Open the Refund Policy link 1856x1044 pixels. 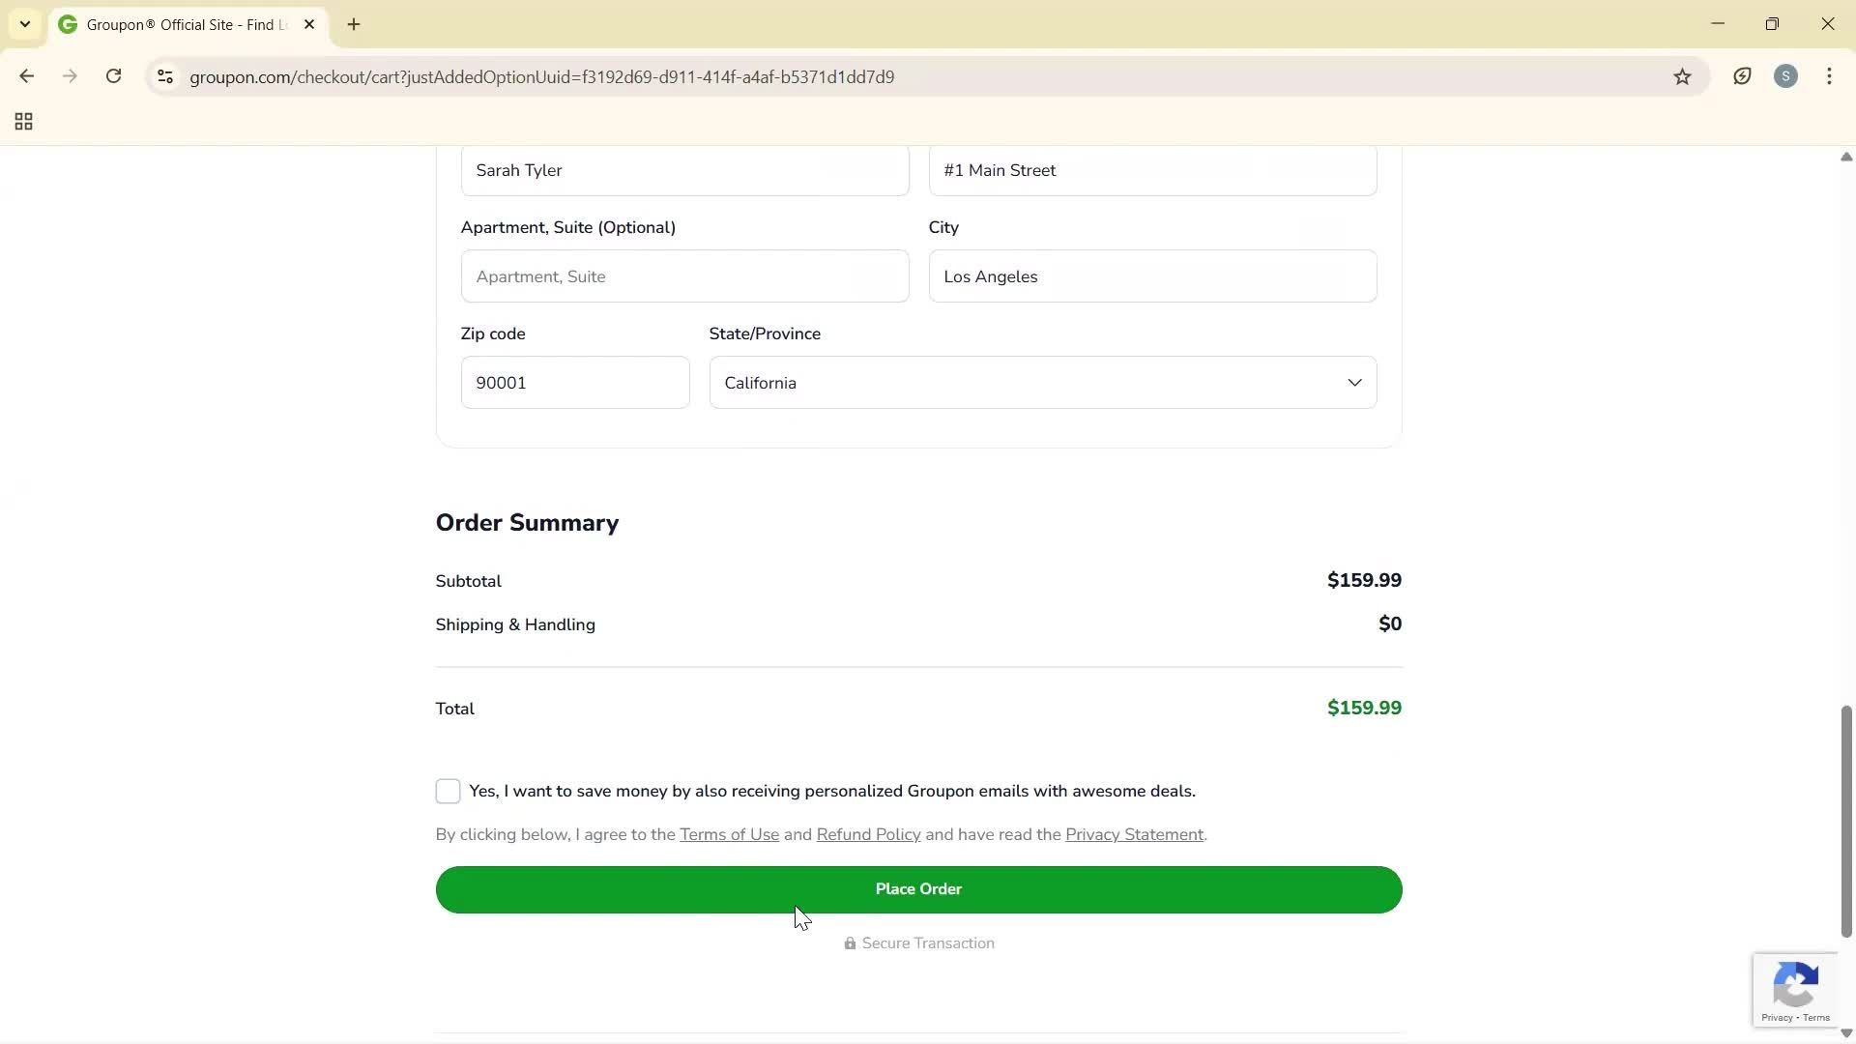(867, 834)
